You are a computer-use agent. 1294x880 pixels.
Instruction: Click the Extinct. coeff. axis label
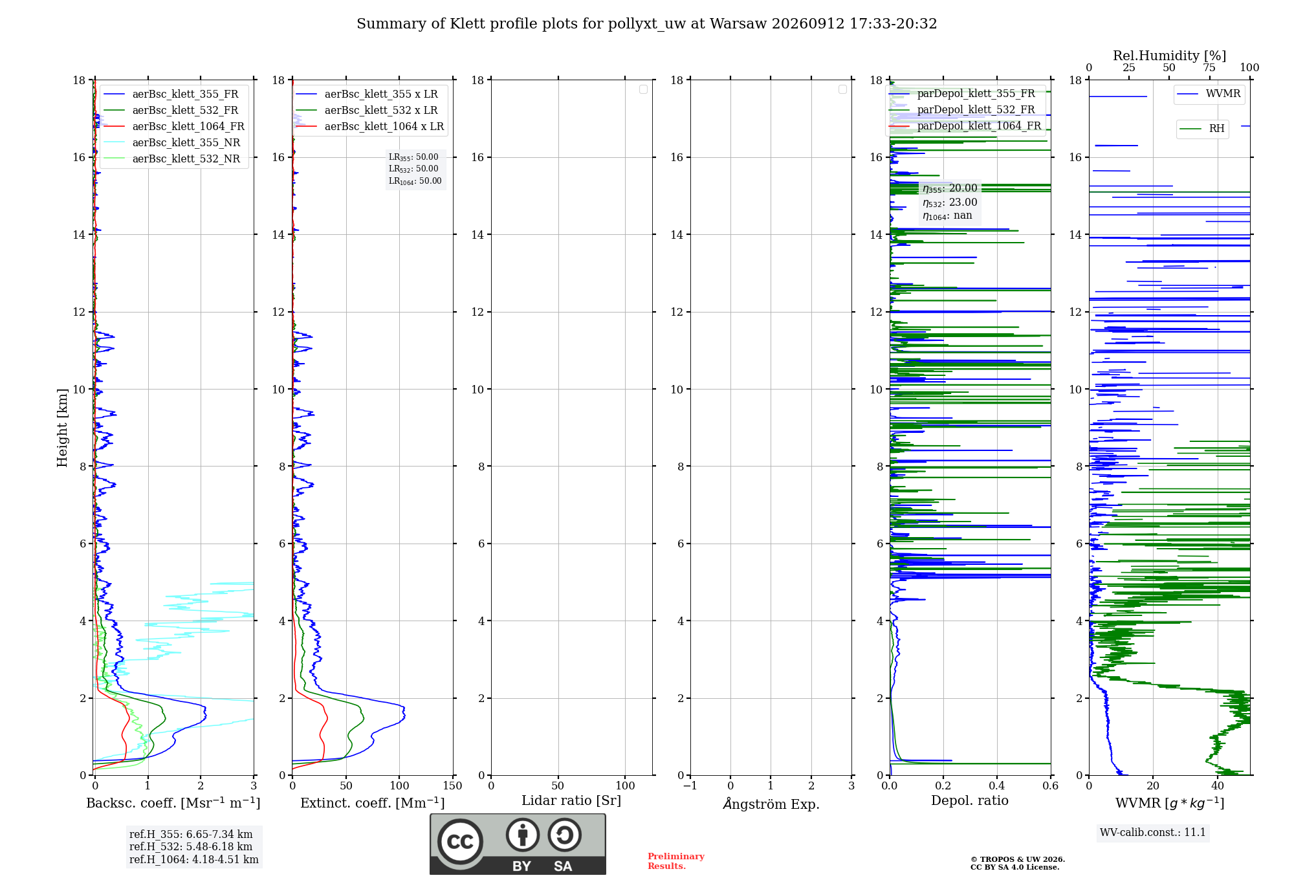pyautogui.click(x=373, y=803)
